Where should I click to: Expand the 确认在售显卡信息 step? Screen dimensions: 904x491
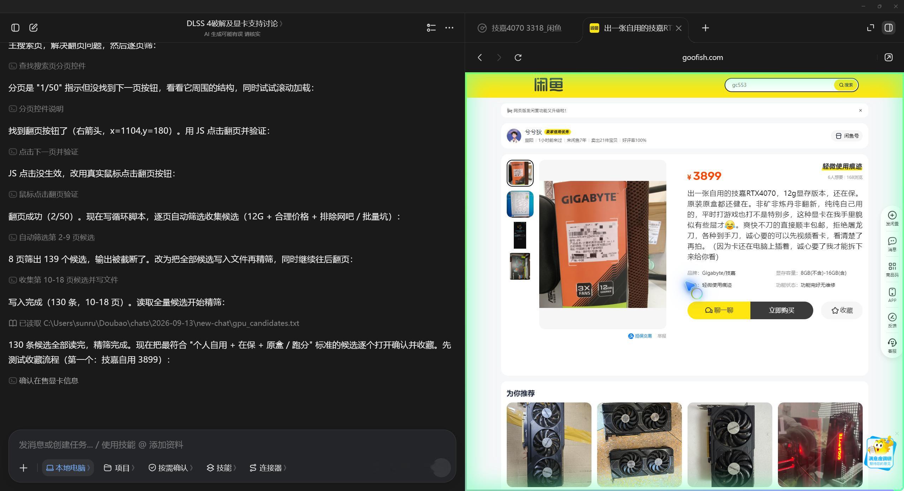pyautogui.click(x=43, y=381)
